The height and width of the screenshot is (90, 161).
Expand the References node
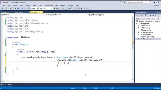pyautogui.click(x=139, y=28)
